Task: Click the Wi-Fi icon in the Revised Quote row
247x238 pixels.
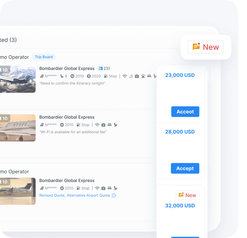Action: click(97, 188)
